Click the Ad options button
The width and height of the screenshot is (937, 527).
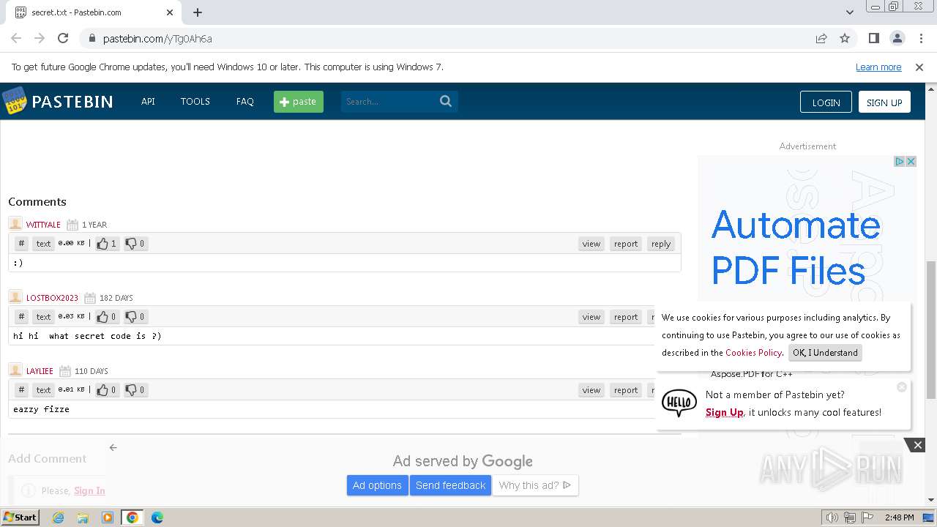click(x=377, y=485)
